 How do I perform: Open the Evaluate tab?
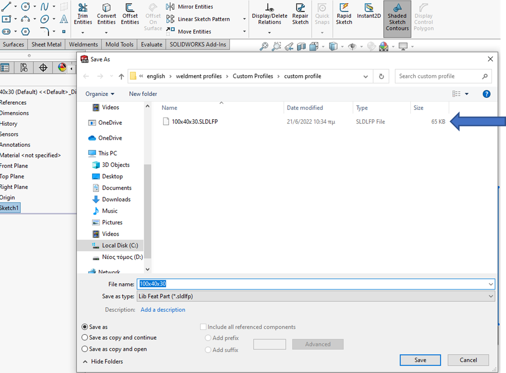151,45
